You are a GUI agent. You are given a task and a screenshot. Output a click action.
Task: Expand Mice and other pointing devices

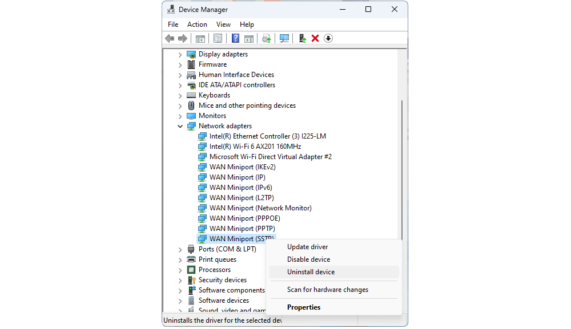click(x=180, y=106)
